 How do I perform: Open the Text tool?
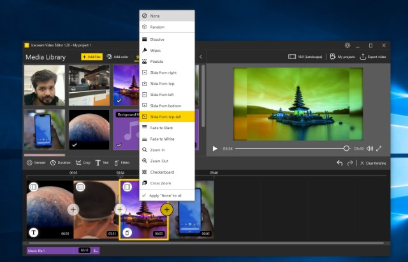click(102, 163)
